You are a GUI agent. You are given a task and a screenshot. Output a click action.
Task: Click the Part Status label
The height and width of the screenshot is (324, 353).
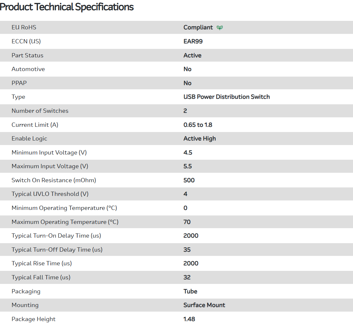click(x=27, y=55)
